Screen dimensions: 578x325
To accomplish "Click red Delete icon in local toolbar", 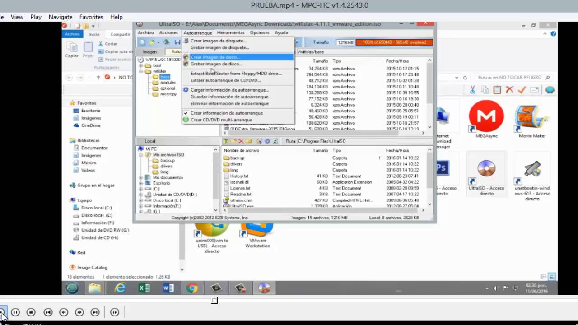I will [x=241, y=141].
